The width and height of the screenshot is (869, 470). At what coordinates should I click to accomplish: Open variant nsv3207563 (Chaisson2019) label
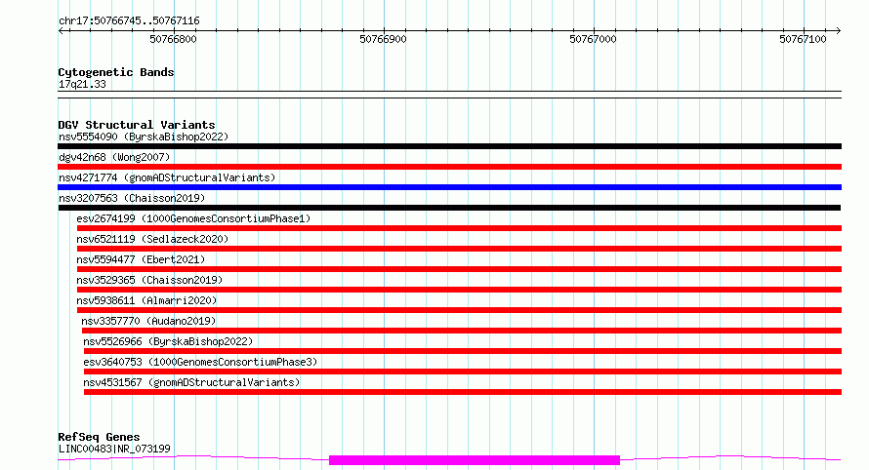[132, 198]
